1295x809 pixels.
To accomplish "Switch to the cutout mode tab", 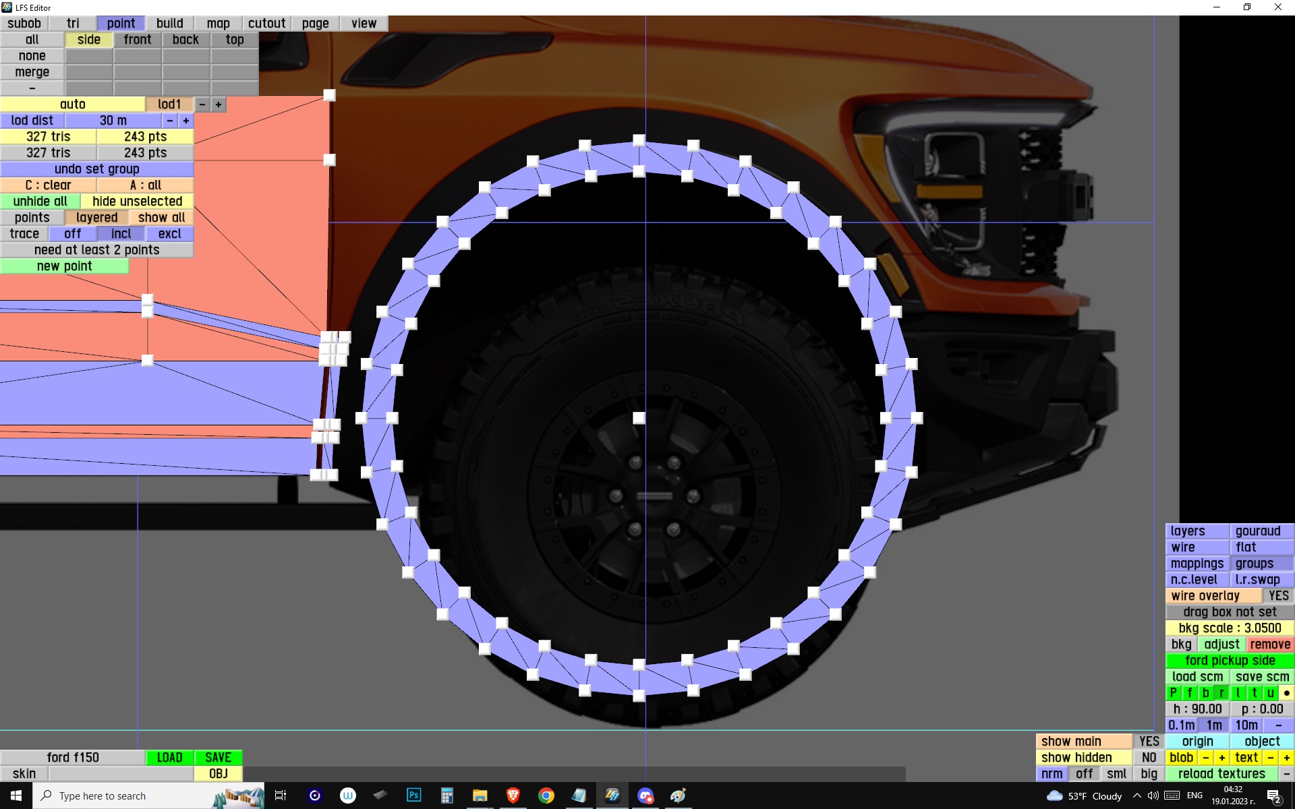I will click(266, 24).
